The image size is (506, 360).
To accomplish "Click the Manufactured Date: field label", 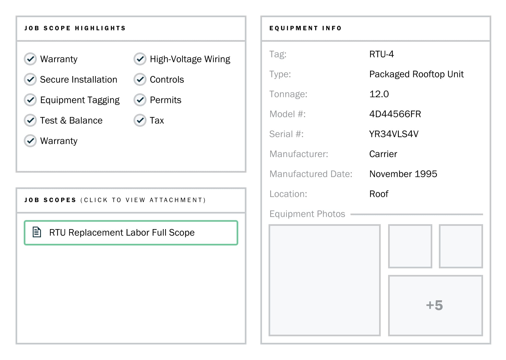I will 311,174.
